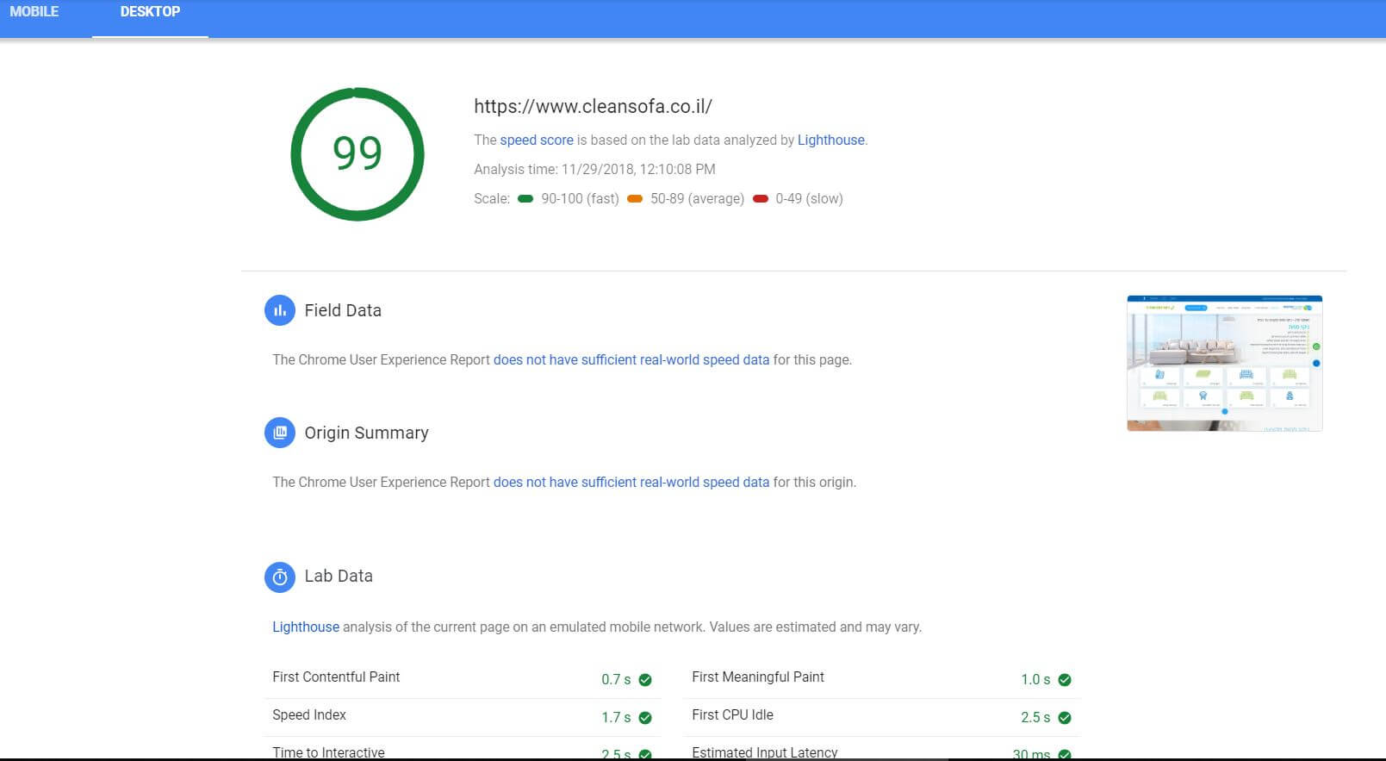This screenshot has width=1386, height=761.
Task: Click green check next to First Contentful Paint
Action: click(645, 680)
